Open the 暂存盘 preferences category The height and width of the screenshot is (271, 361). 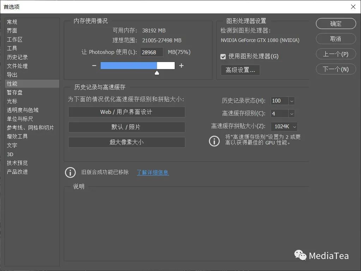coord(14,92)
